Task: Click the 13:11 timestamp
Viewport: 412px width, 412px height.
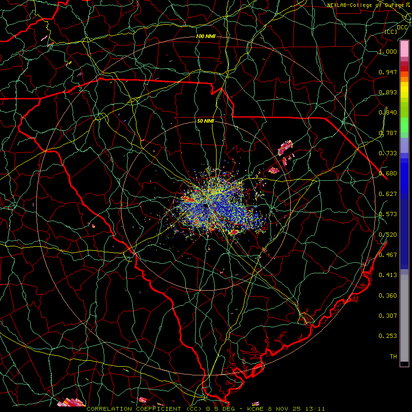Action: click(x=315, y=409)
